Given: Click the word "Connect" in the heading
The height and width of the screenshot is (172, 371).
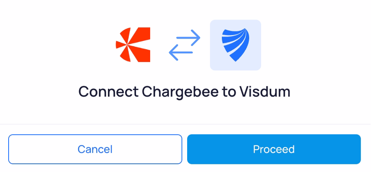Looking at the screenshot, I should 108,92.
